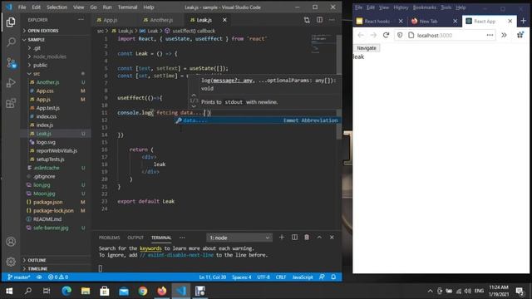Click JavaScript language mode in status bar
This screenshot has width=532, height=299.
[303, 277]
